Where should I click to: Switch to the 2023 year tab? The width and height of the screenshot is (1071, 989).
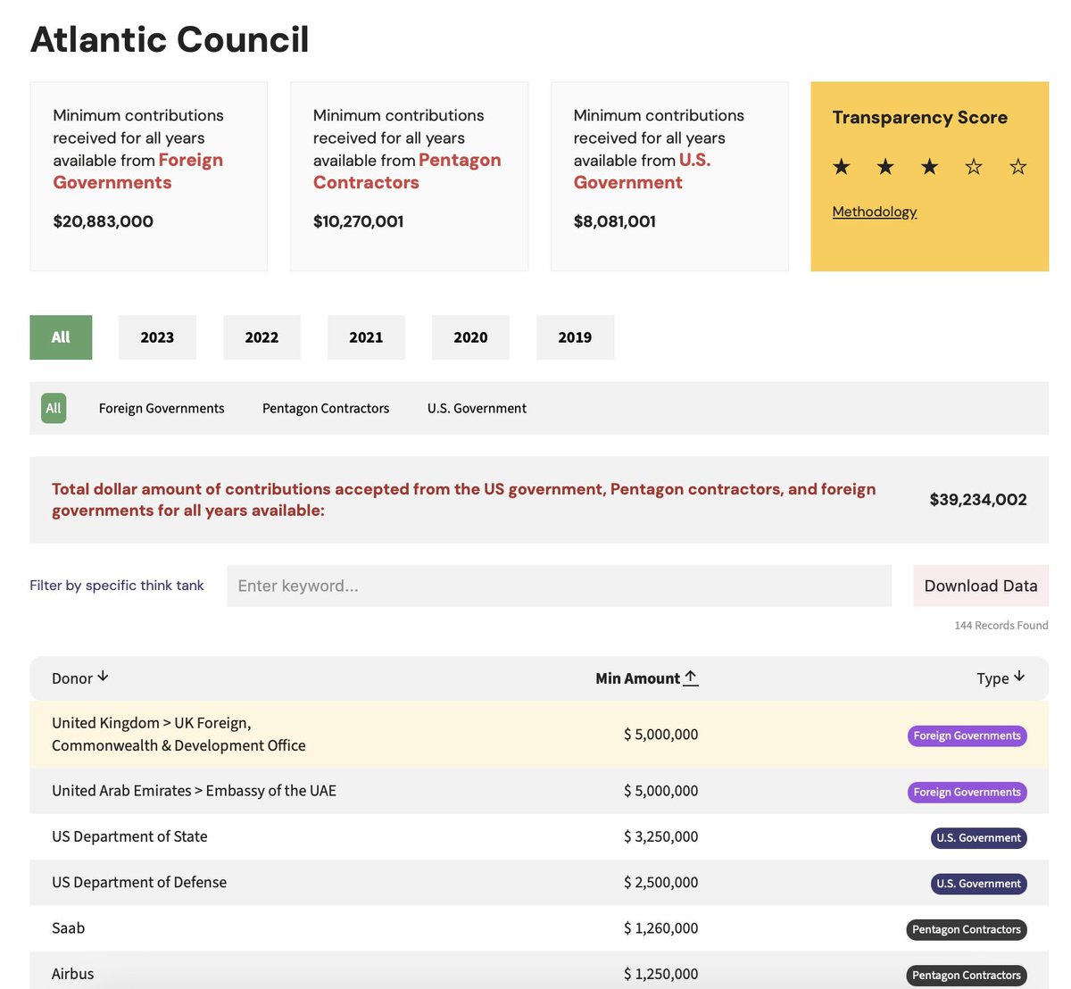[x=157, y=337]
